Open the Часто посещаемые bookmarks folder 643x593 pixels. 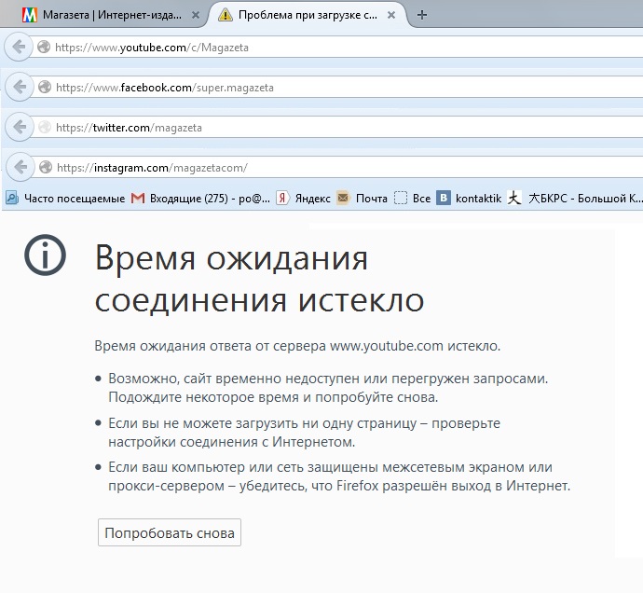[x=65, y=199]
